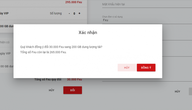Click HỦY in the password form
192x110 pixels.
pos(177,92)
